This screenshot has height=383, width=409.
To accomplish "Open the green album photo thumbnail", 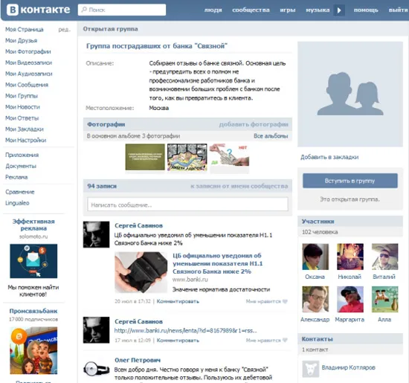I will [x=145, y=157].
